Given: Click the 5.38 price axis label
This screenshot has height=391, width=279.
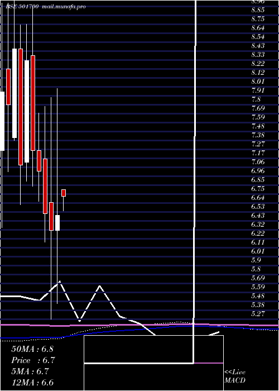Looking at the screenshot, I should (x=258, y=305).
